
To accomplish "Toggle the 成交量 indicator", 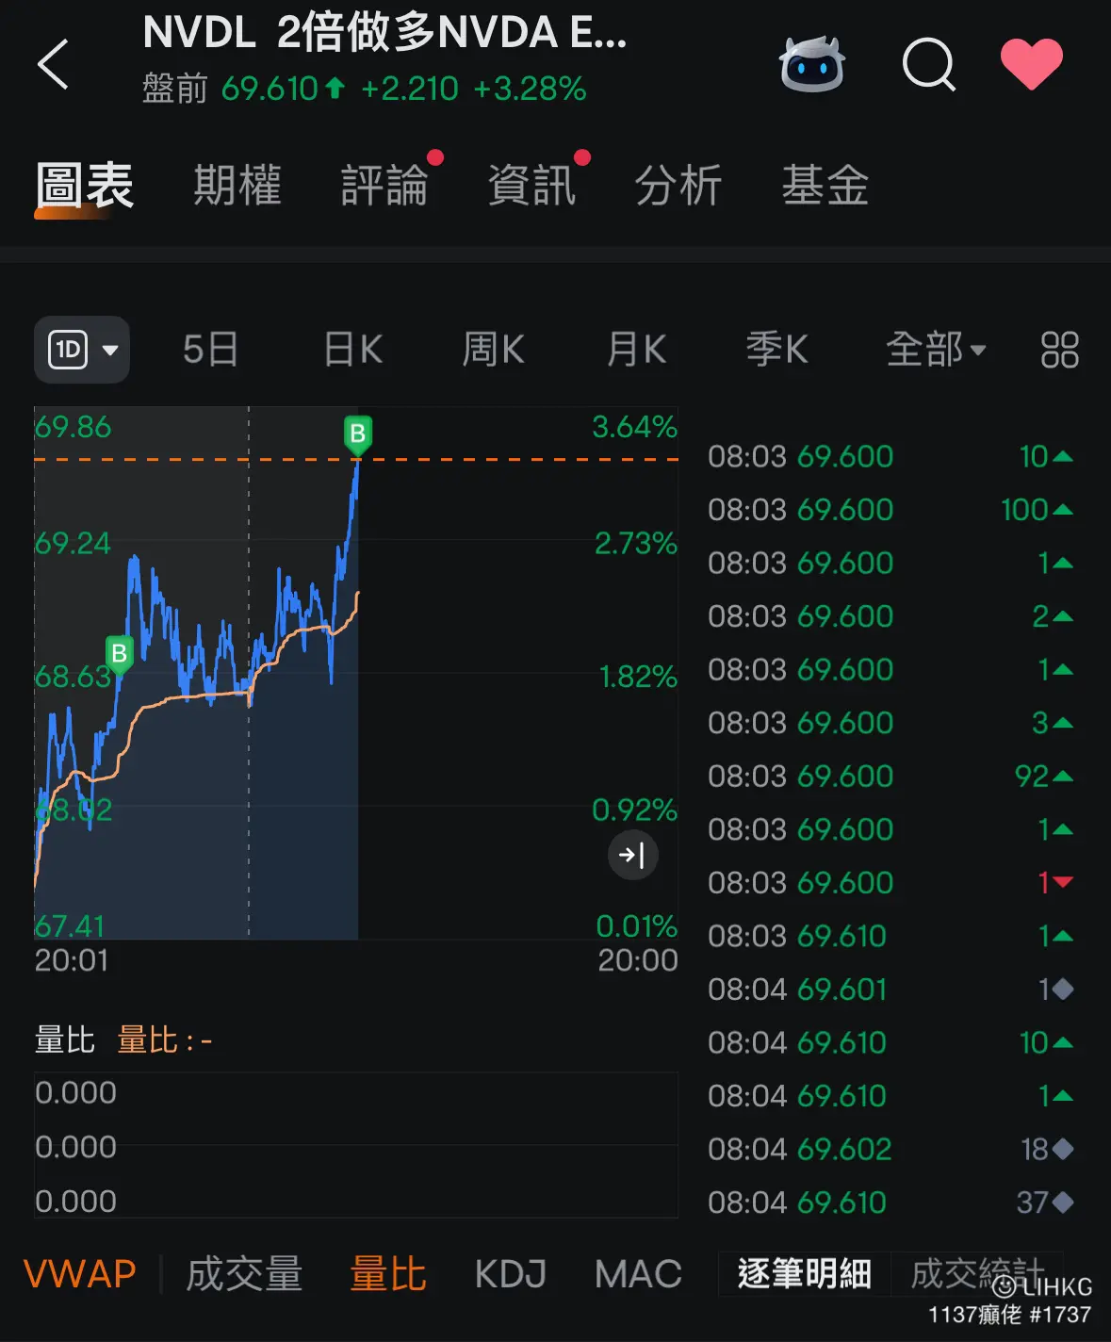I will coord(244,1274).
